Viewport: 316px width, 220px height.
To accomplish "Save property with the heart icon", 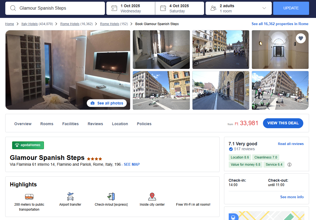I will point(301,38).
